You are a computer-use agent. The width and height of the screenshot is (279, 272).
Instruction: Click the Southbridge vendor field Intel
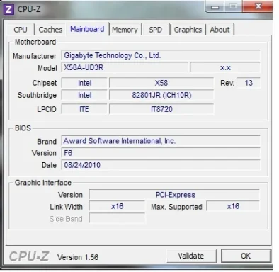point(84,95)
